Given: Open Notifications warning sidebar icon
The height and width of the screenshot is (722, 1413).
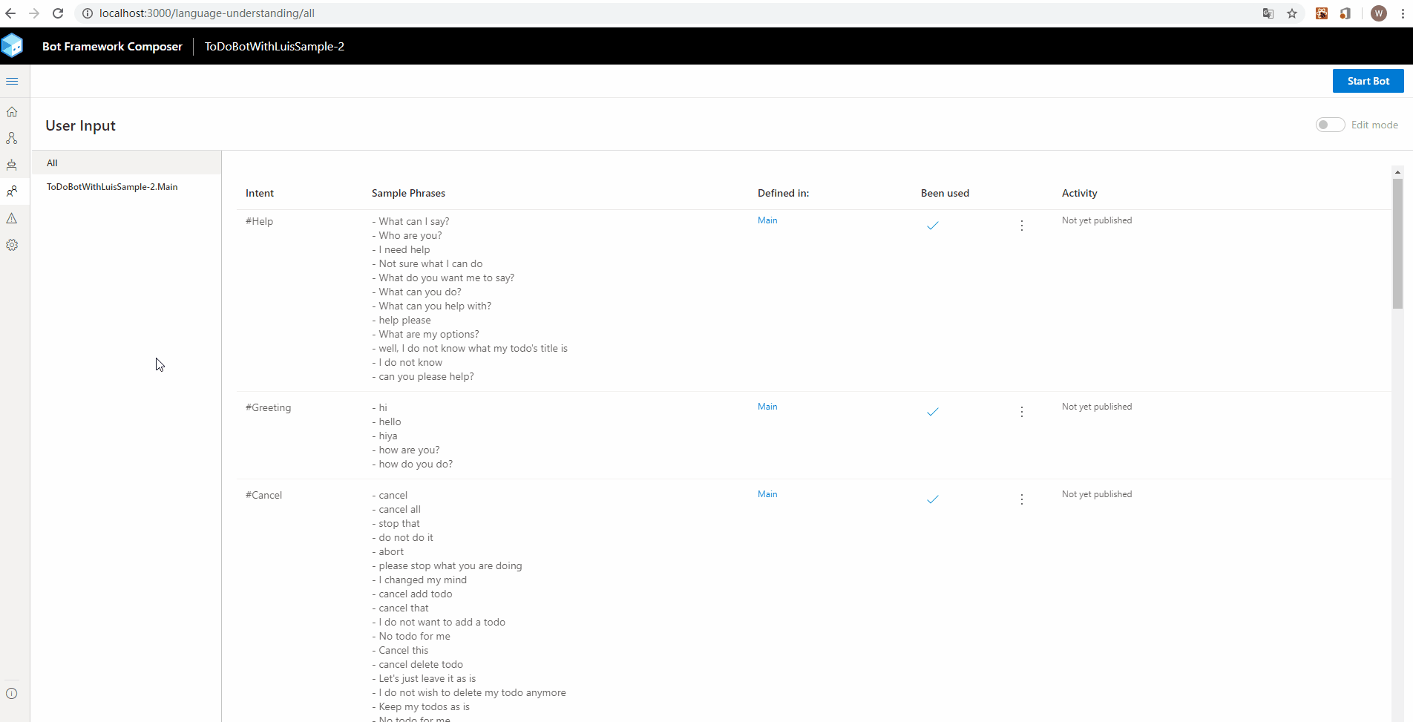Looking at the screenshot, I should pos(12,218).
